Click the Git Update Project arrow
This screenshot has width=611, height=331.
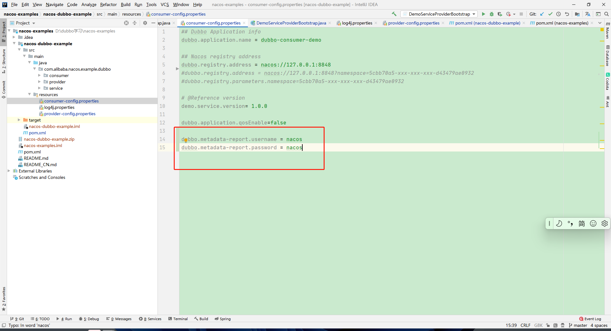(x=542, y=14)
